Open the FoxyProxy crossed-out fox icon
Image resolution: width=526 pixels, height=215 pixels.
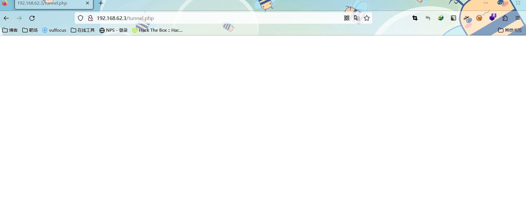(x=479, y=18)
